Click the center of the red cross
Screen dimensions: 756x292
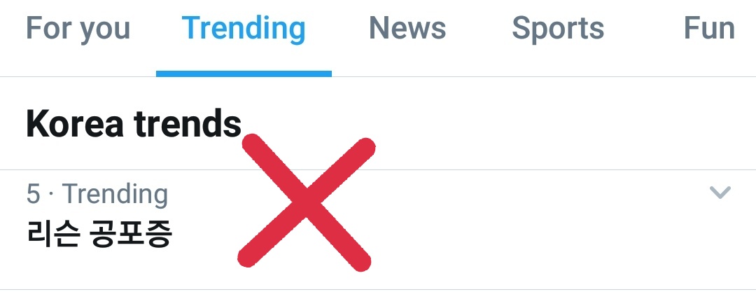pos(306,202)
